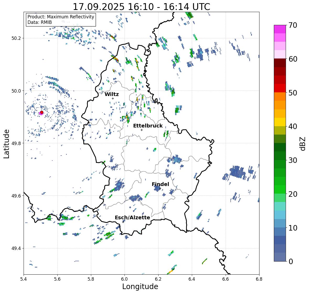Click the plus marker below the Ettelbruck label
This screenshot has width=309, height=293.
(142, 130)
